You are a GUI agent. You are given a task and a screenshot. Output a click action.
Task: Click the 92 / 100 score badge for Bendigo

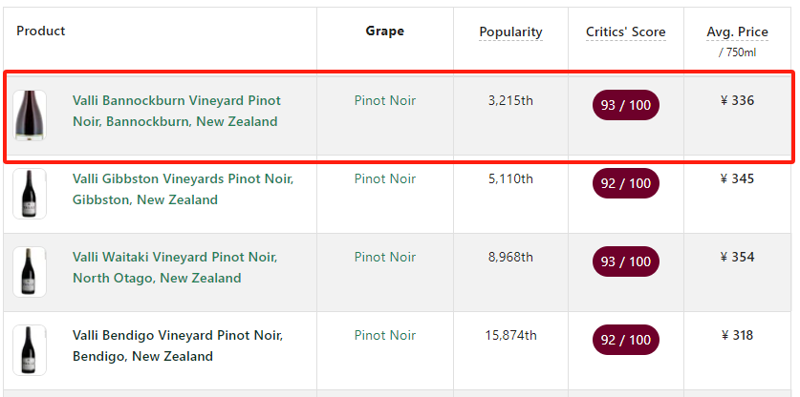point(625,340)
